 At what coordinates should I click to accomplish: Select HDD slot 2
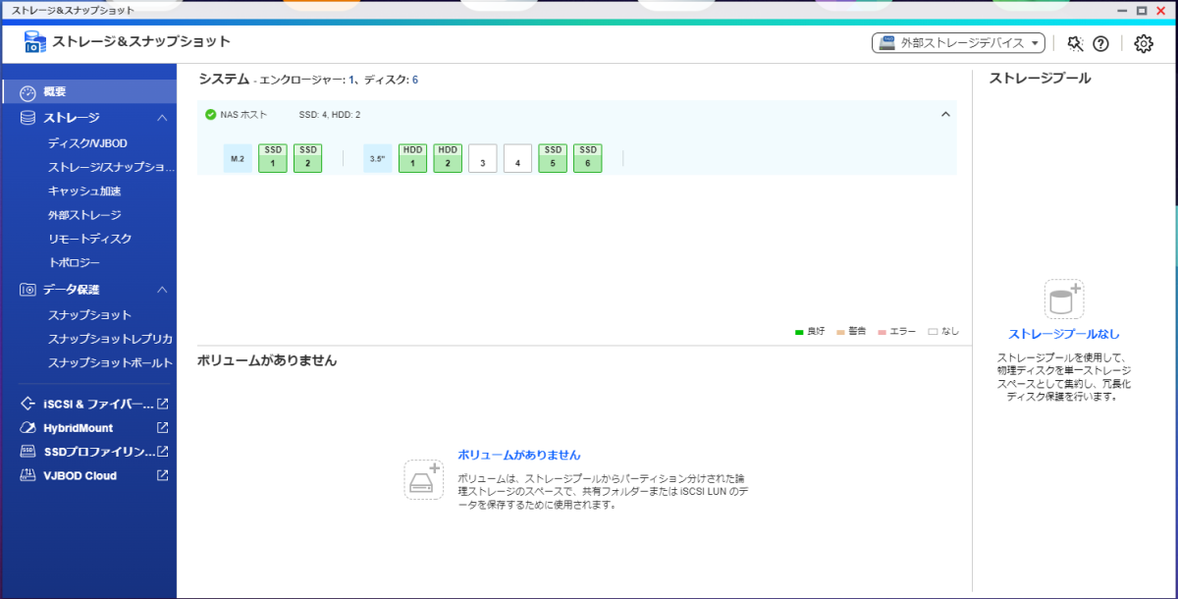pos(448,158)
